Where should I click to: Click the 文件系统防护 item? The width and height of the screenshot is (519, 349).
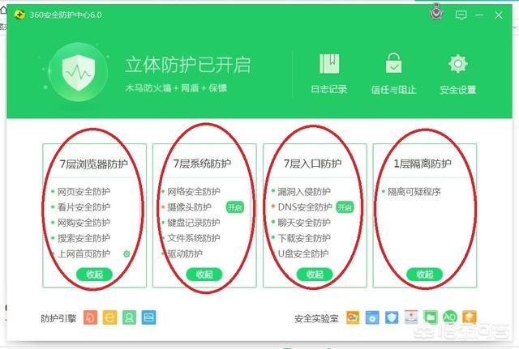coord(194,238)
